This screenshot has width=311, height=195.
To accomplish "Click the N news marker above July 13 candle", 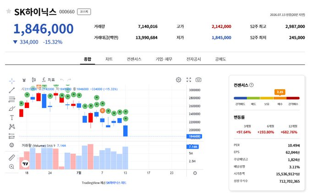I will point(125,119).
